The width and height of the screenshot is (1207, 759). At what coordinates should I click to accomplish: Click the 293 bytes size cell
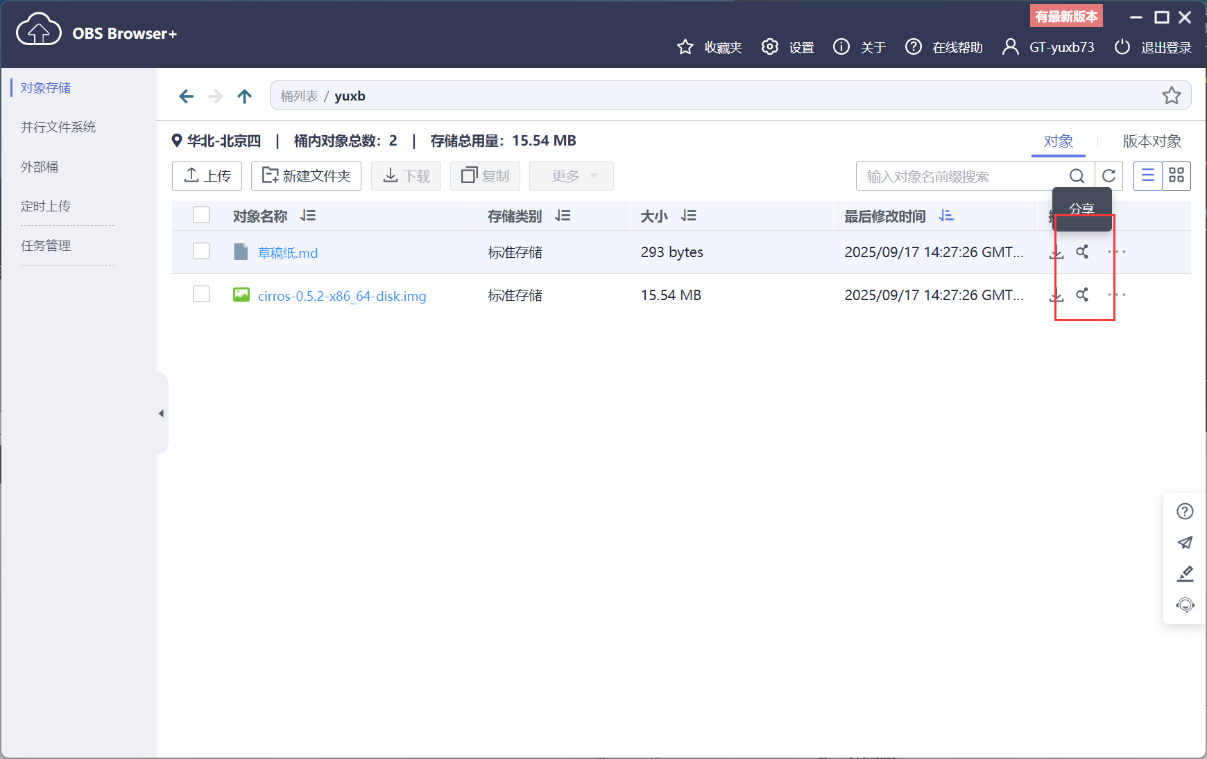[x=671, y=252]
